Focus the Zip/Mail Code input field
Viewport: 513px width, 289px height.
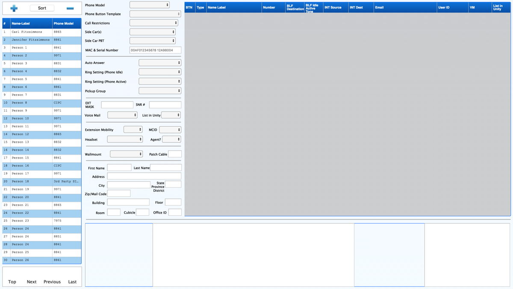(x=119, y=194)
